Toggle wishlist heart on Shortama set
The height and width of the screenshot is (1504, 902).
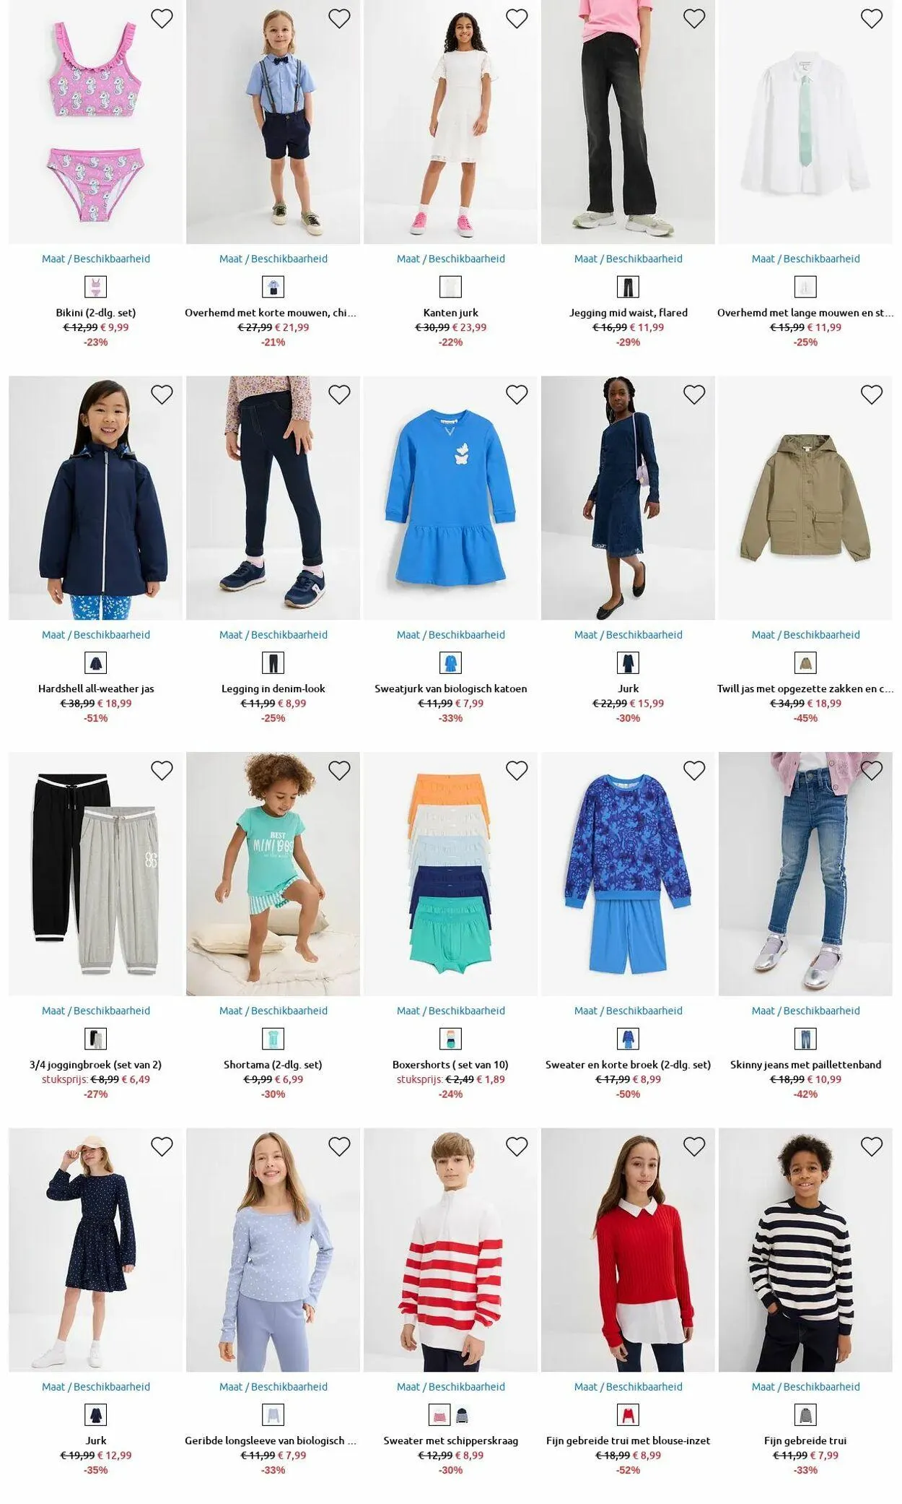pos(339,771)
